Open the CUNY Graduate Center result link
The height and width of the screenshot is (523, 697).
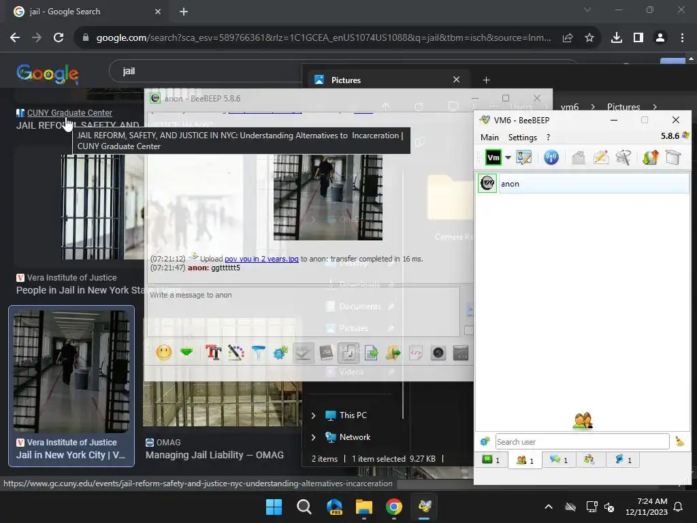point(69,113)
